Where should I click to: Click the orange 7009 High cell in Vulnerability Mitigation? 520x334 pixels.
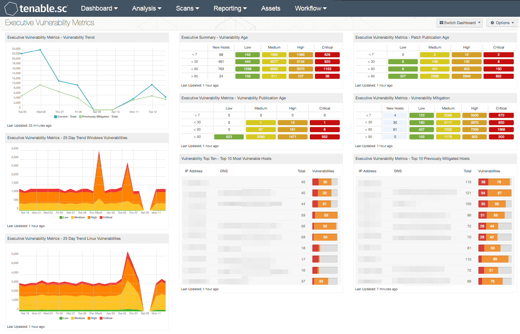click(474, 130)
